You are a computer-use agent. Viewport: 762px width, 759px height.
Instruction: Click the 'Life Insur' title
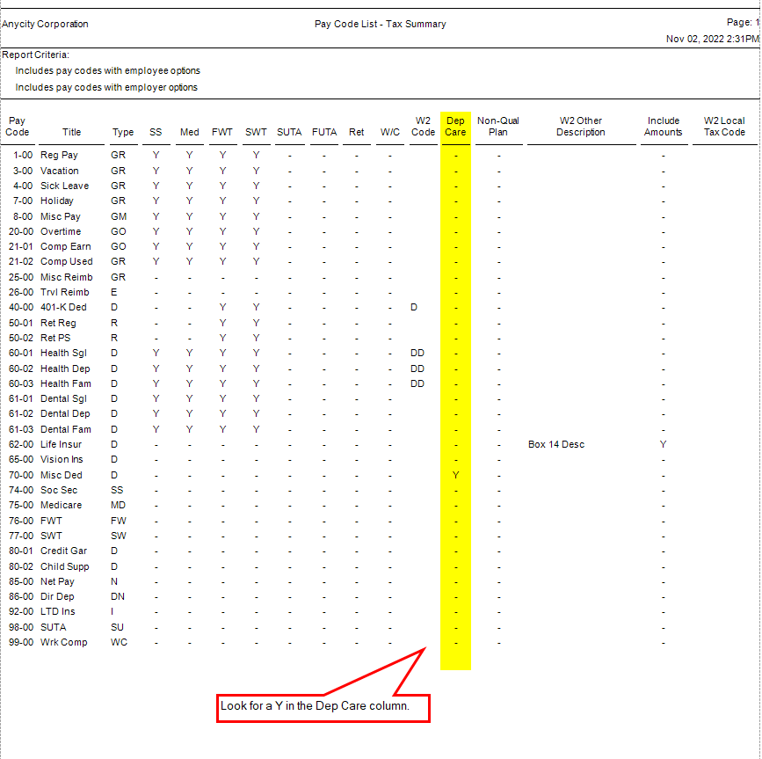coord(61,444)
